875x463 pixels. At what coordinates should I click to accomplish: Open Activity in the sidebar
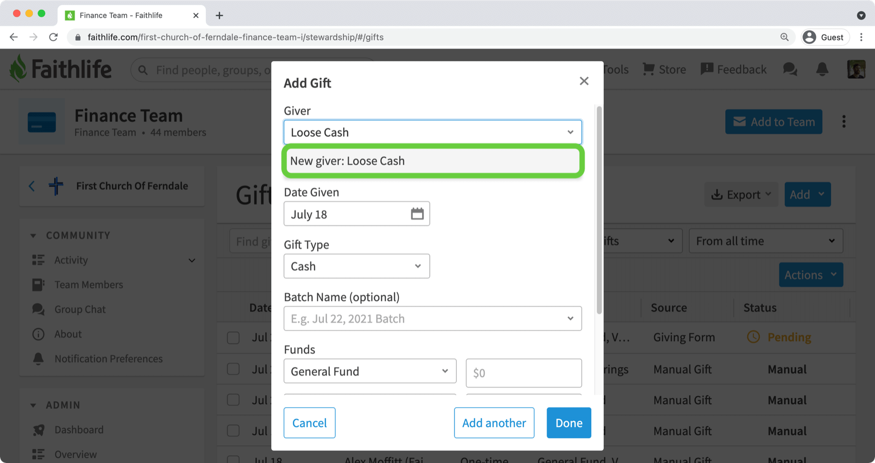click(71, 260)
